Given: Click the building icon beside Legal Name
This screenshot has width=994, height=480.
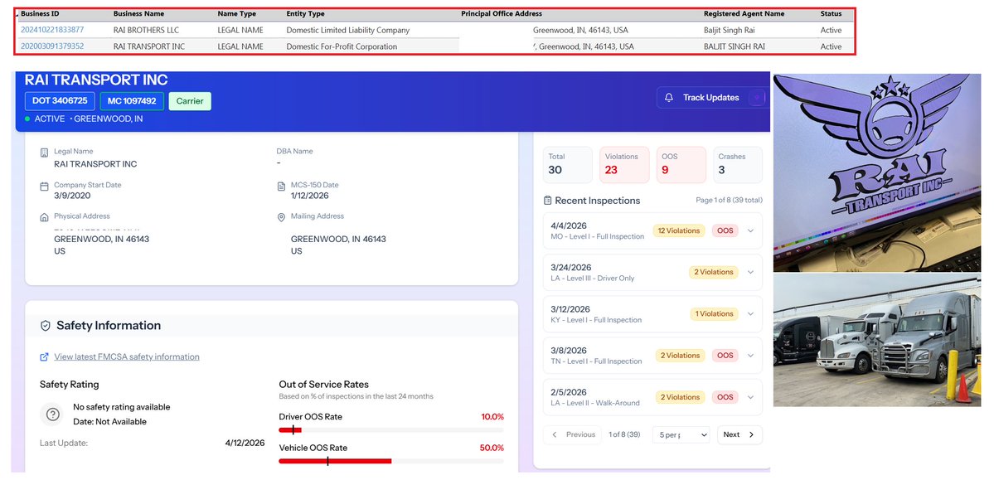Looking at the screenshot, I should click(45, 153).
